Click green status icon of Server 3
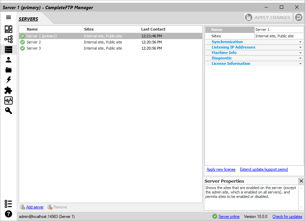 [x=22, y=48]
